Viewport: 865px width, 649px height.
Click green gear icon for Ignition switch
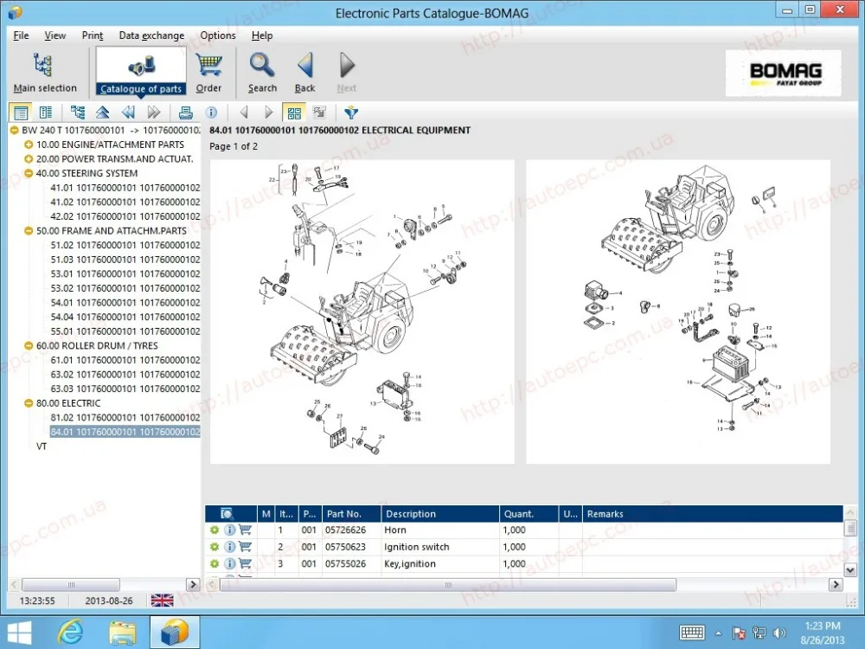pos(214,547)
